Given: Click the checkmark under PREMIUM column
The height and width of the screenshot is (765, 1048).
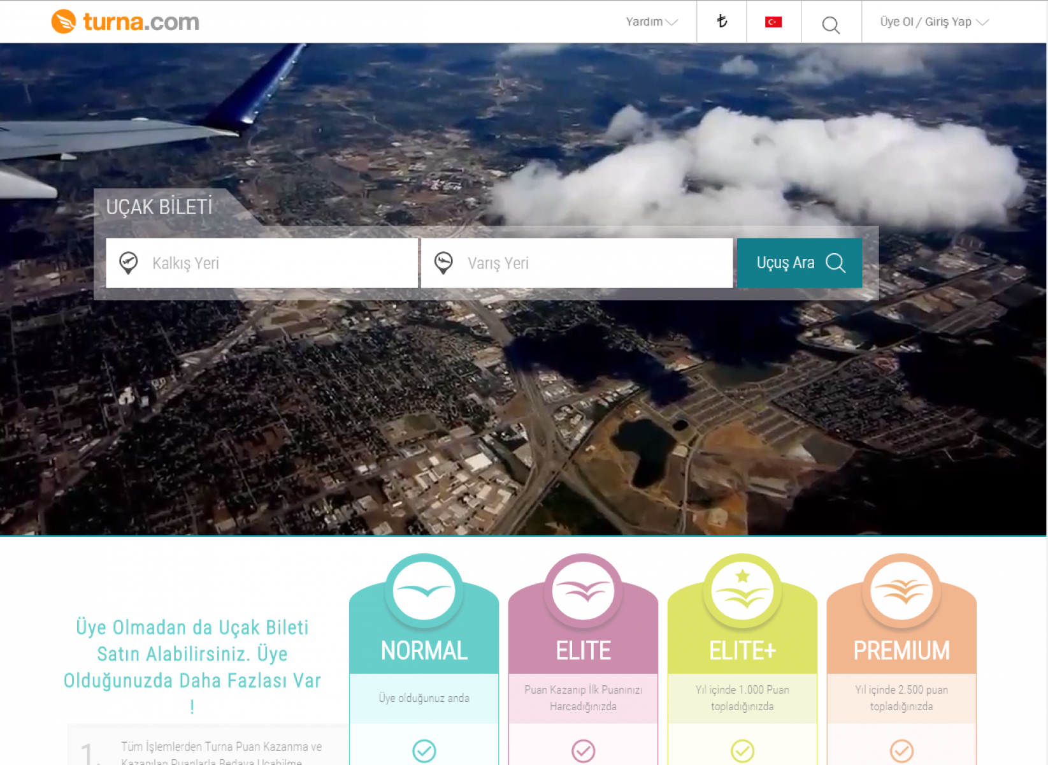Looking at the screenshot, I should [x=901, y=751].
